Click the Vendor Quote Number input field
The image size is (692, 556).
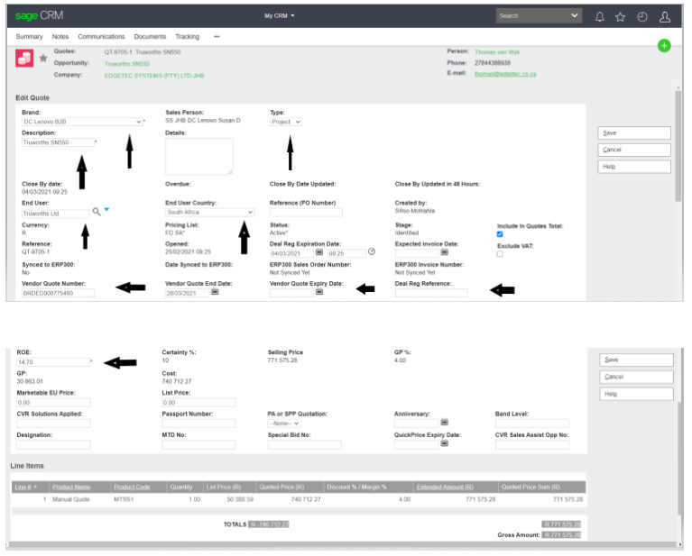[58, 293]
